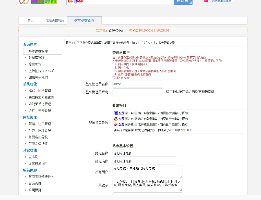
Task: Click the Renren login interface icon
Action: pyautogui.click(x=116, y=113)
